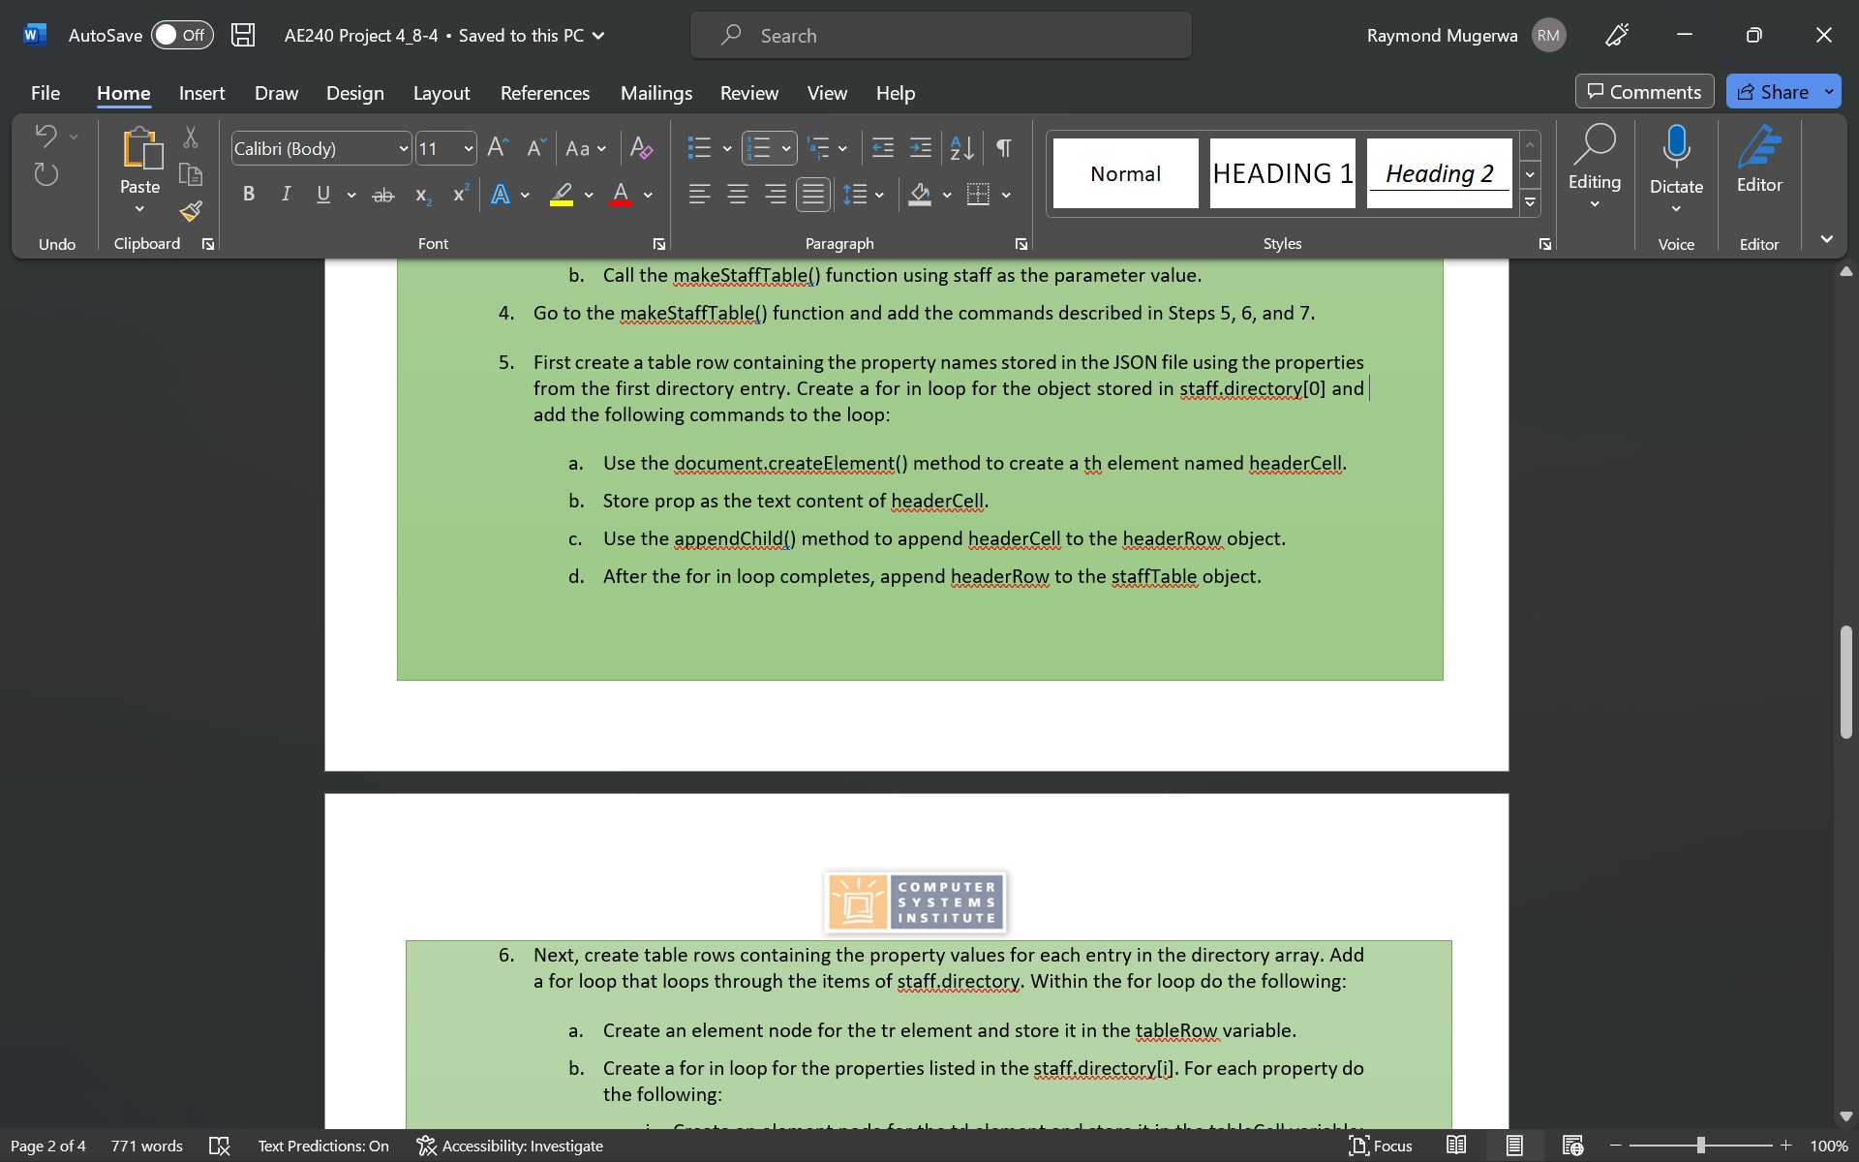Click the Share button
The height and width of the screenshot is (1162, 1859).
click(x=1773, y=91)
